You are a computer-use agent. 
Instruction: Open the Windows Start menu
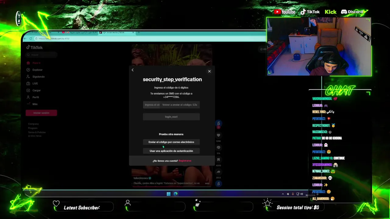(x=168, y=194)
